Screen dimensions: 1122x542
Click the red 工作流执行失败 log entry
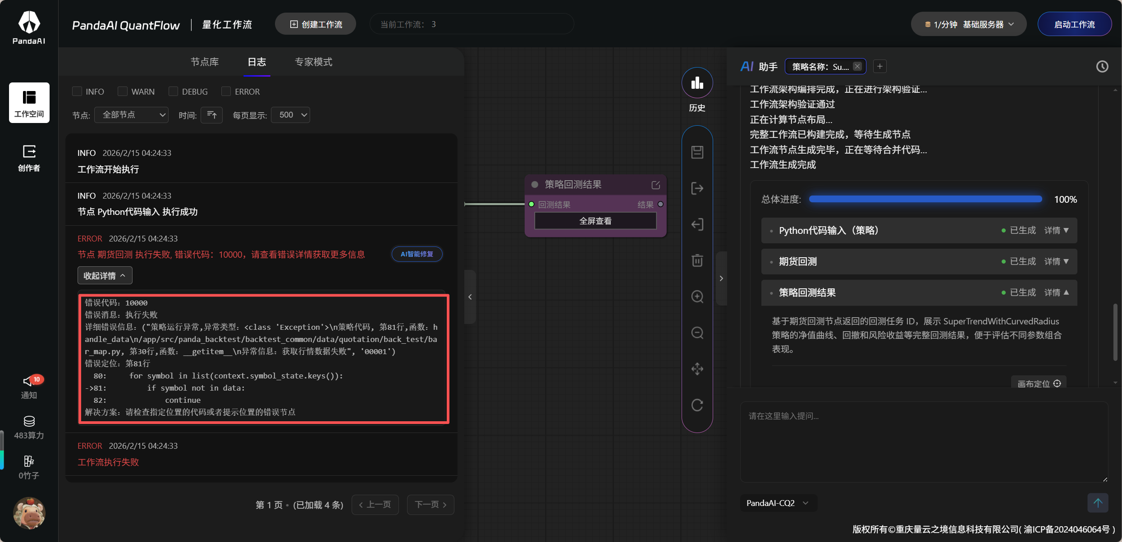coord(108,462)
